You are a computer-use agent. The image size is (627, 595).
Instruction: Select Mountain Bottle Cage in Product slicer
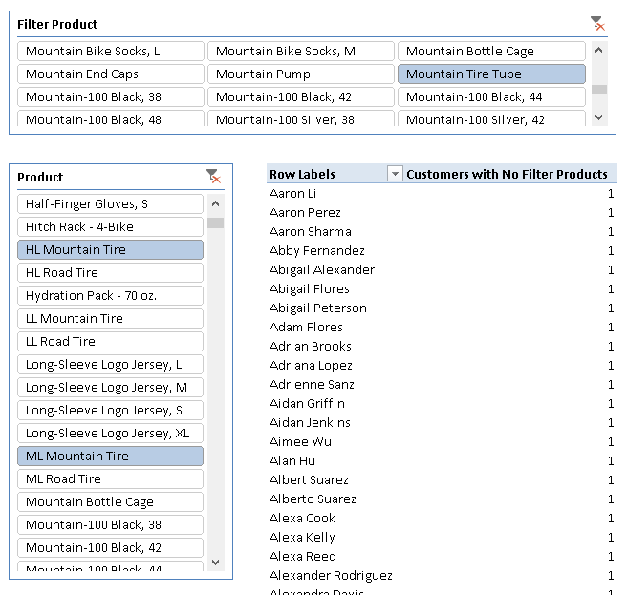[110, 501]
